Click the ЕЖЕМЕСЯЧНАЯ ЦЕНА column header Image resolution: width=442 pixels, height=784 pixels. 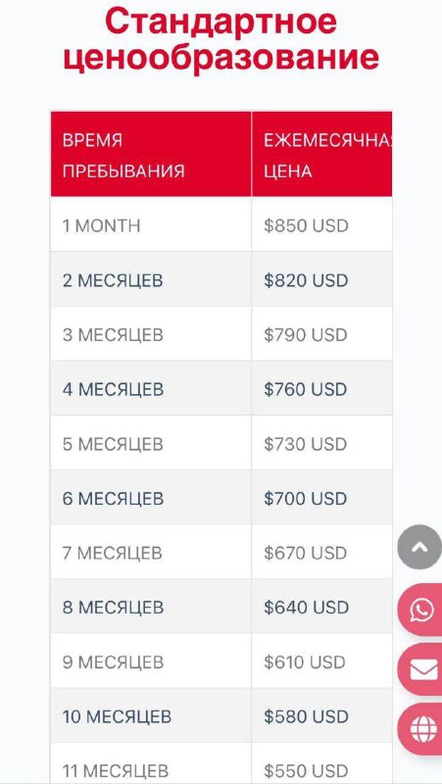point(322,154)
